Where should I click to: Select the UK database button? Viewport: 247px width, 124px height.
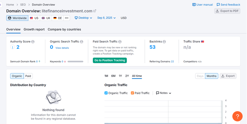(46, 18)
